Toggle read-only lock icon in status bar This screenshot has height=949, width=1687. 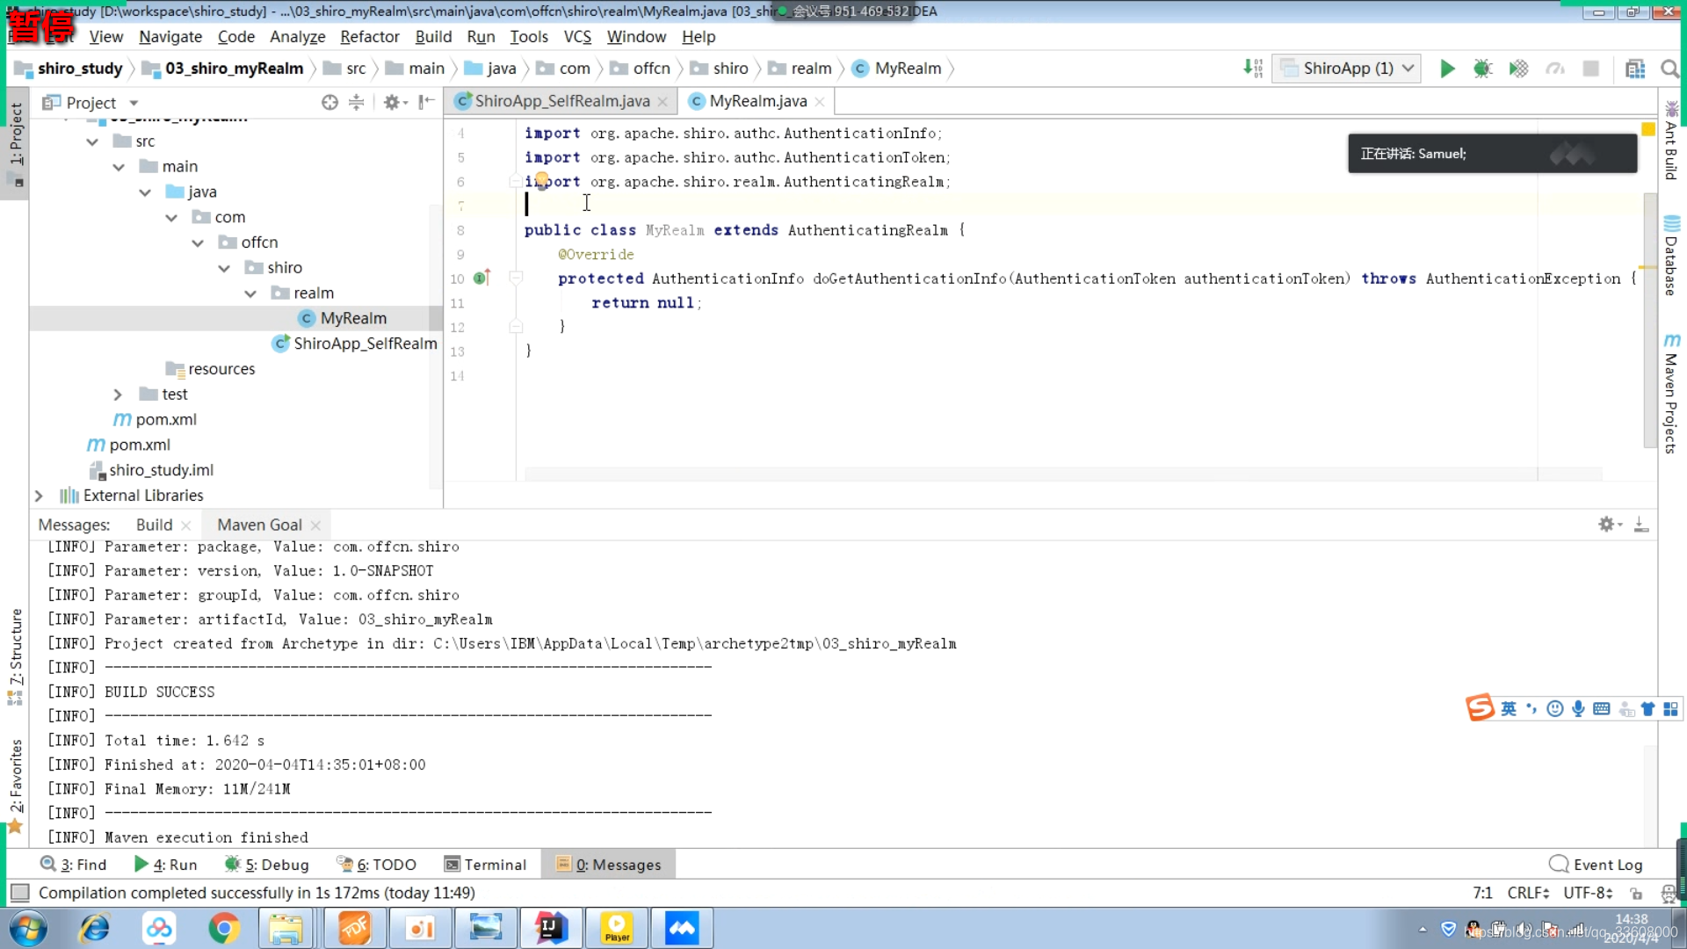coord(1636,894)
